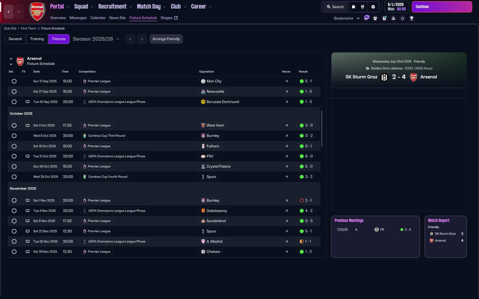
Task: Click the 5 - 1 result for Man City
Action: tap(306, 81)
